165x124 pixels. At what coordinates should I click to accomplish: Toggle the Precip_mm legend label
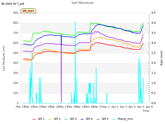click(x=125, y=119)
